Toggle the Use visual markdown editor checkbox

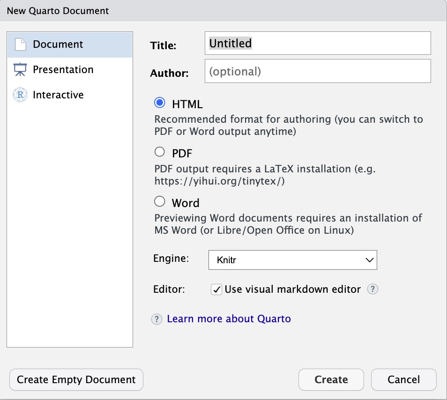pyautogui.click(x=216, y=289)
